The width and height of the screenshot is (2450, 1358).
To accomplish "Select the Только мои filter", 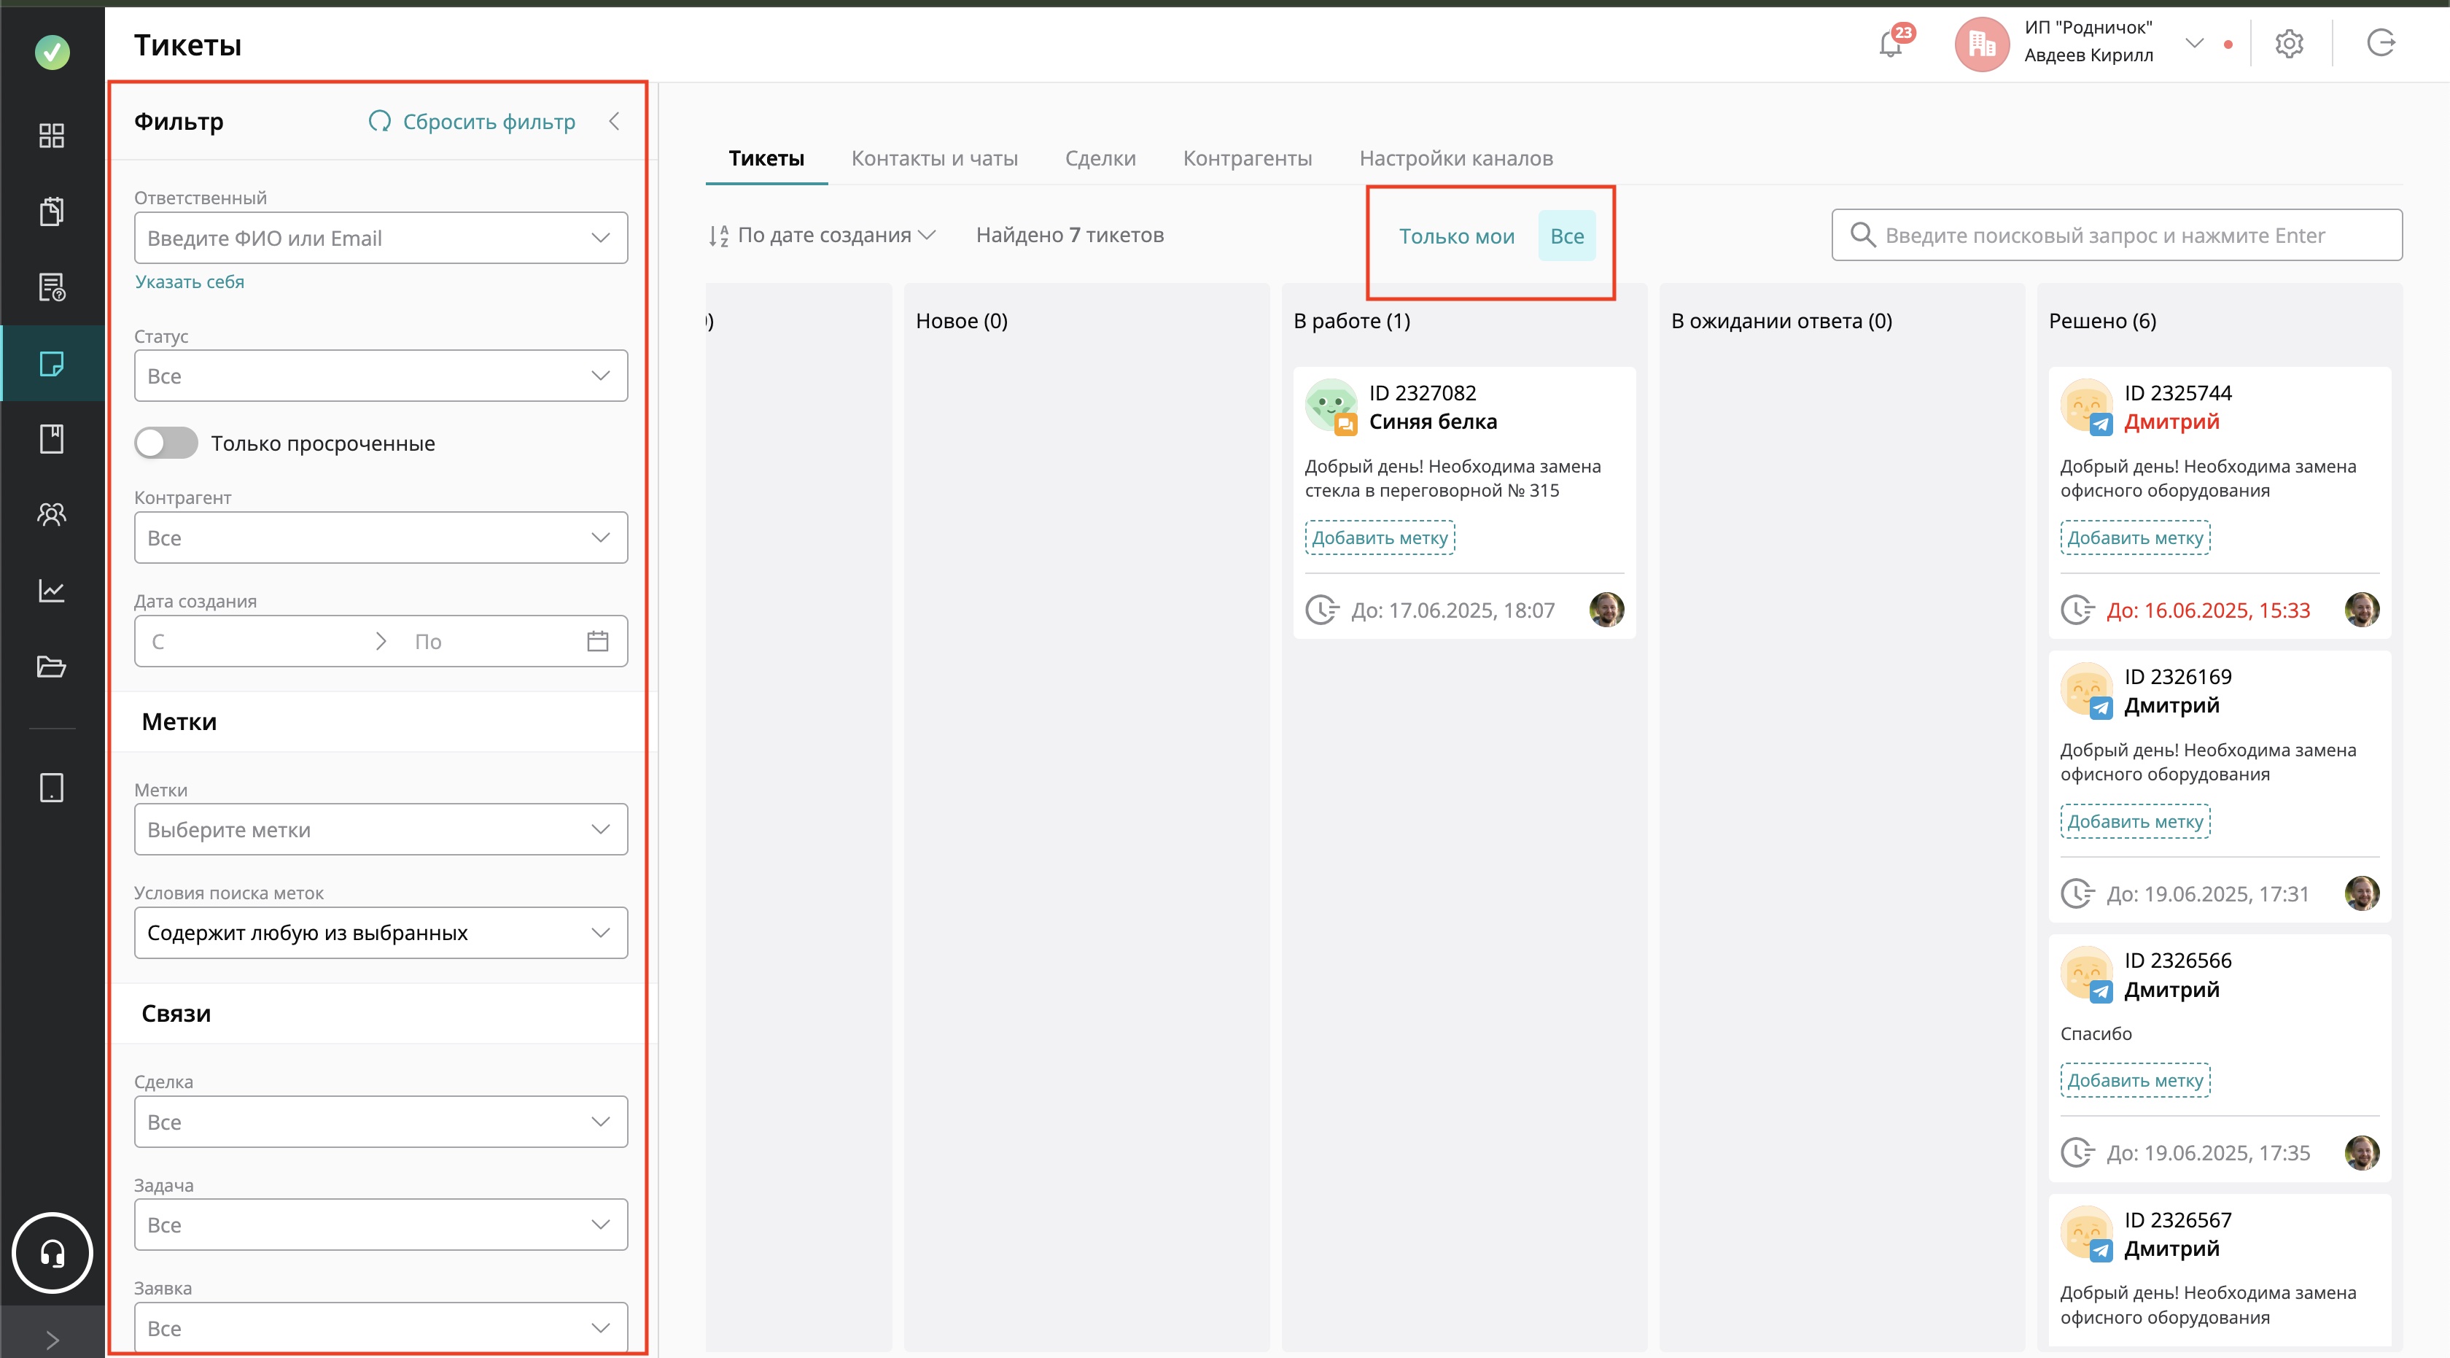I will (1456, 236).
